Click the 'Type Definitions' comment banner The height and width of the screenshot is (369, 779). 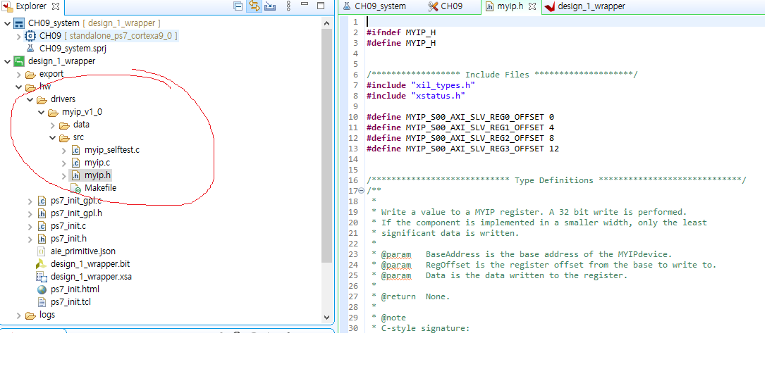pyautogui.click(x=556, y=180)
